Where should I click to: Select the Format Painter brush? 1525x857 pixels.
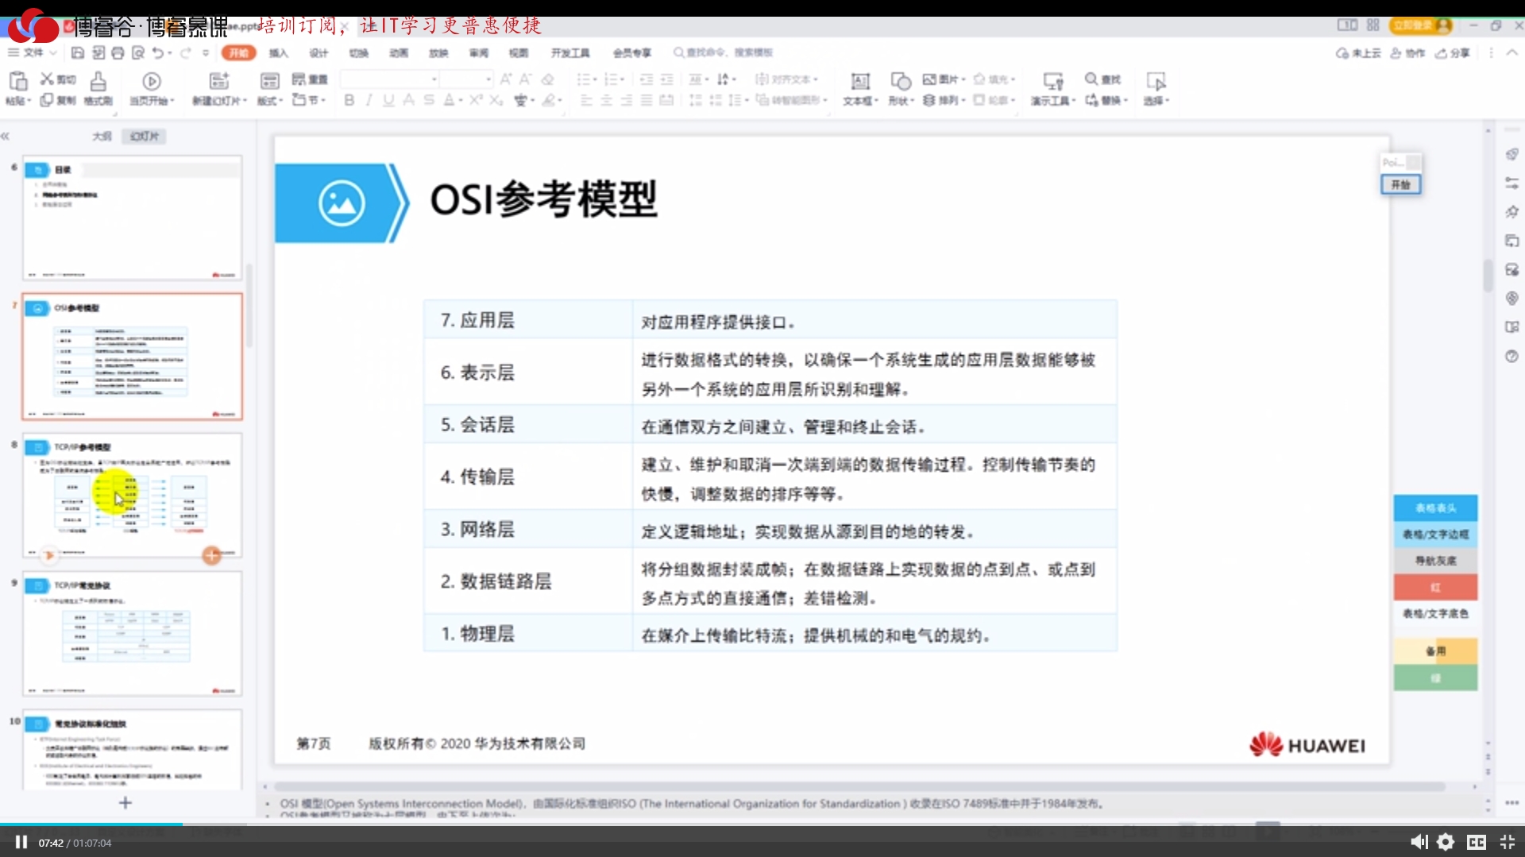click(x=98, y=81)
